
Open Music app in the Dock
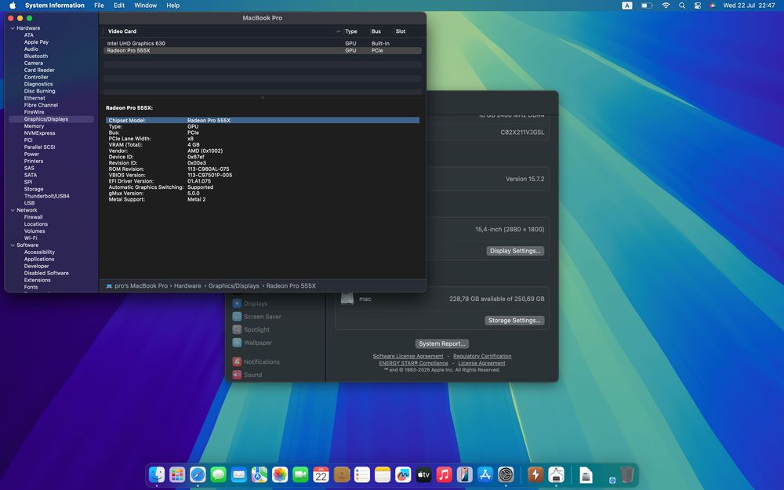click(444, 474)
